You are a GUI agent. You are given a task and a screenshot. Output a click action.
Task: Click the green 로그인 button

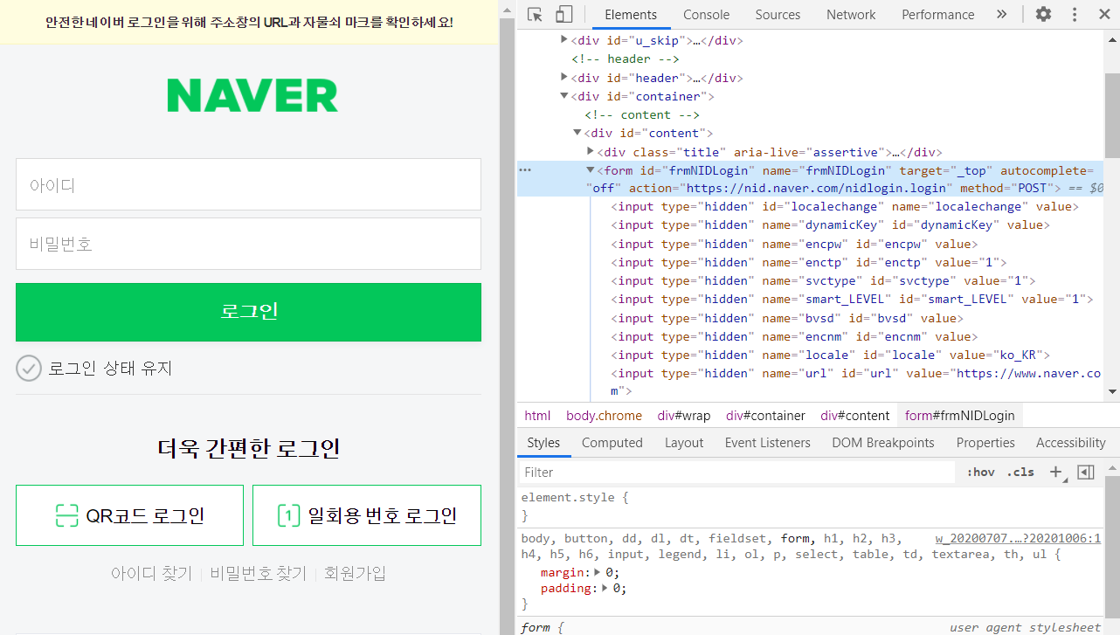pyautogui.click(x=248, y=312)
